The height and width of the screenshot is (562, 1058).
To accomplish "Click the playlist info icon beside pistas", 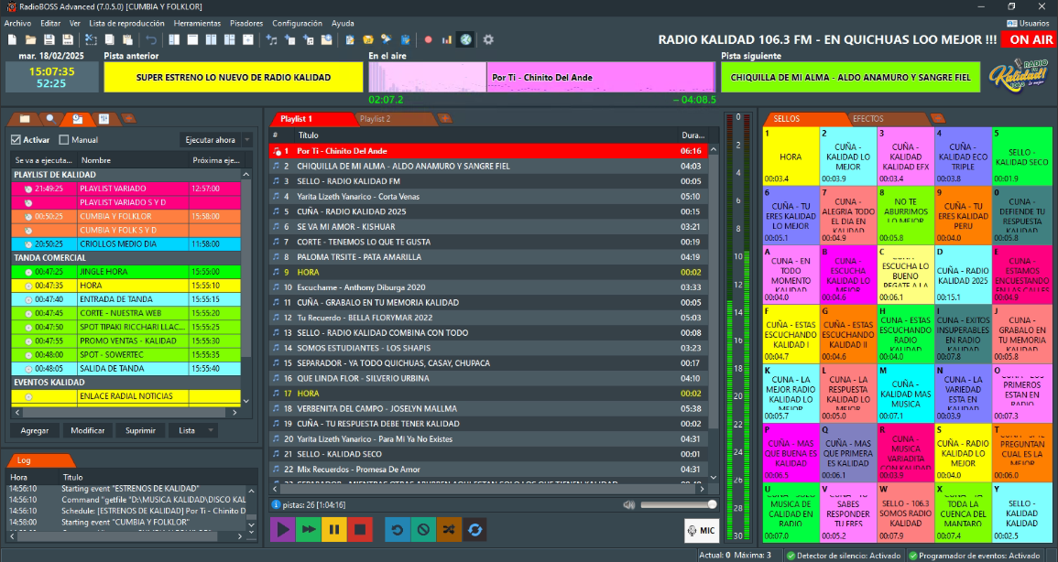I will coord(276,504).
